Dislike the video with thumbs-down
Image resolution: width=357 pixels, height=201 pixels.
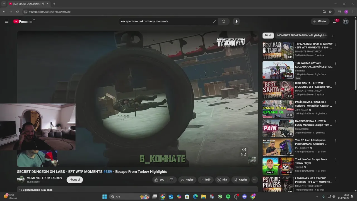172,180
